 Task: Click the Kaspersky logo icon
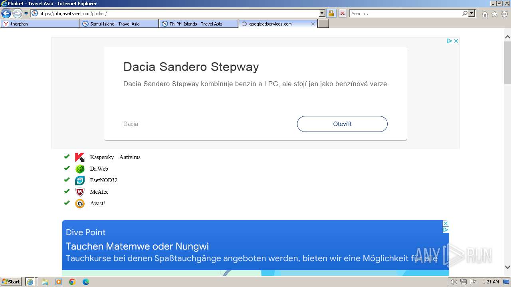click(80, 157)
